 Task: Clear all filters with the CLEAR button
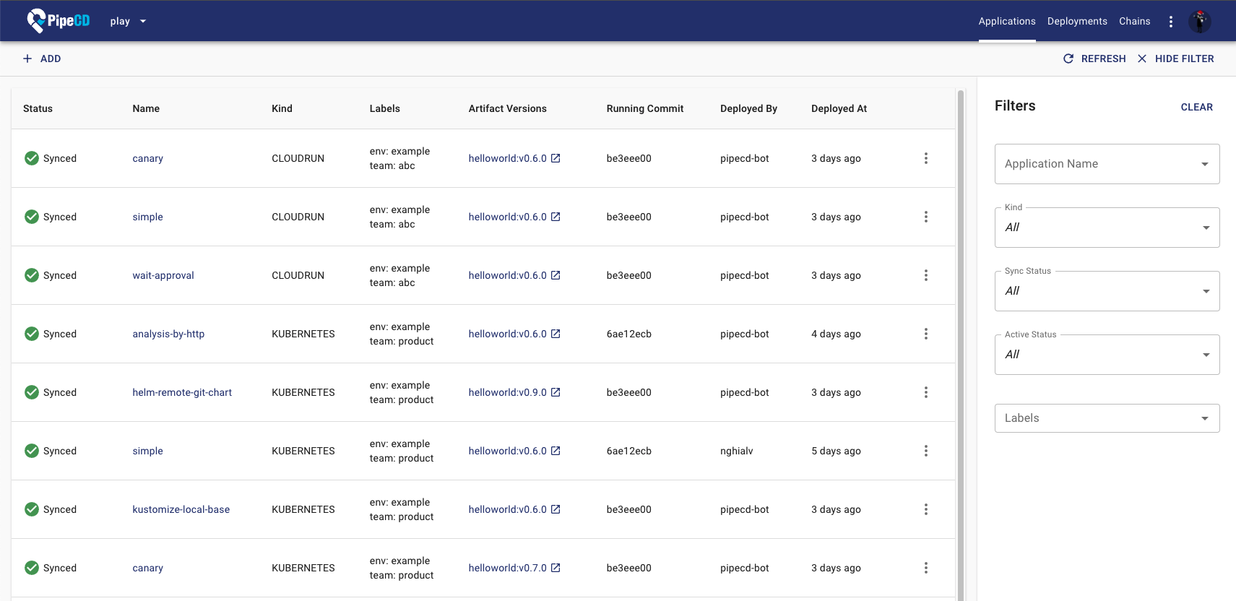pos(1196,107)
